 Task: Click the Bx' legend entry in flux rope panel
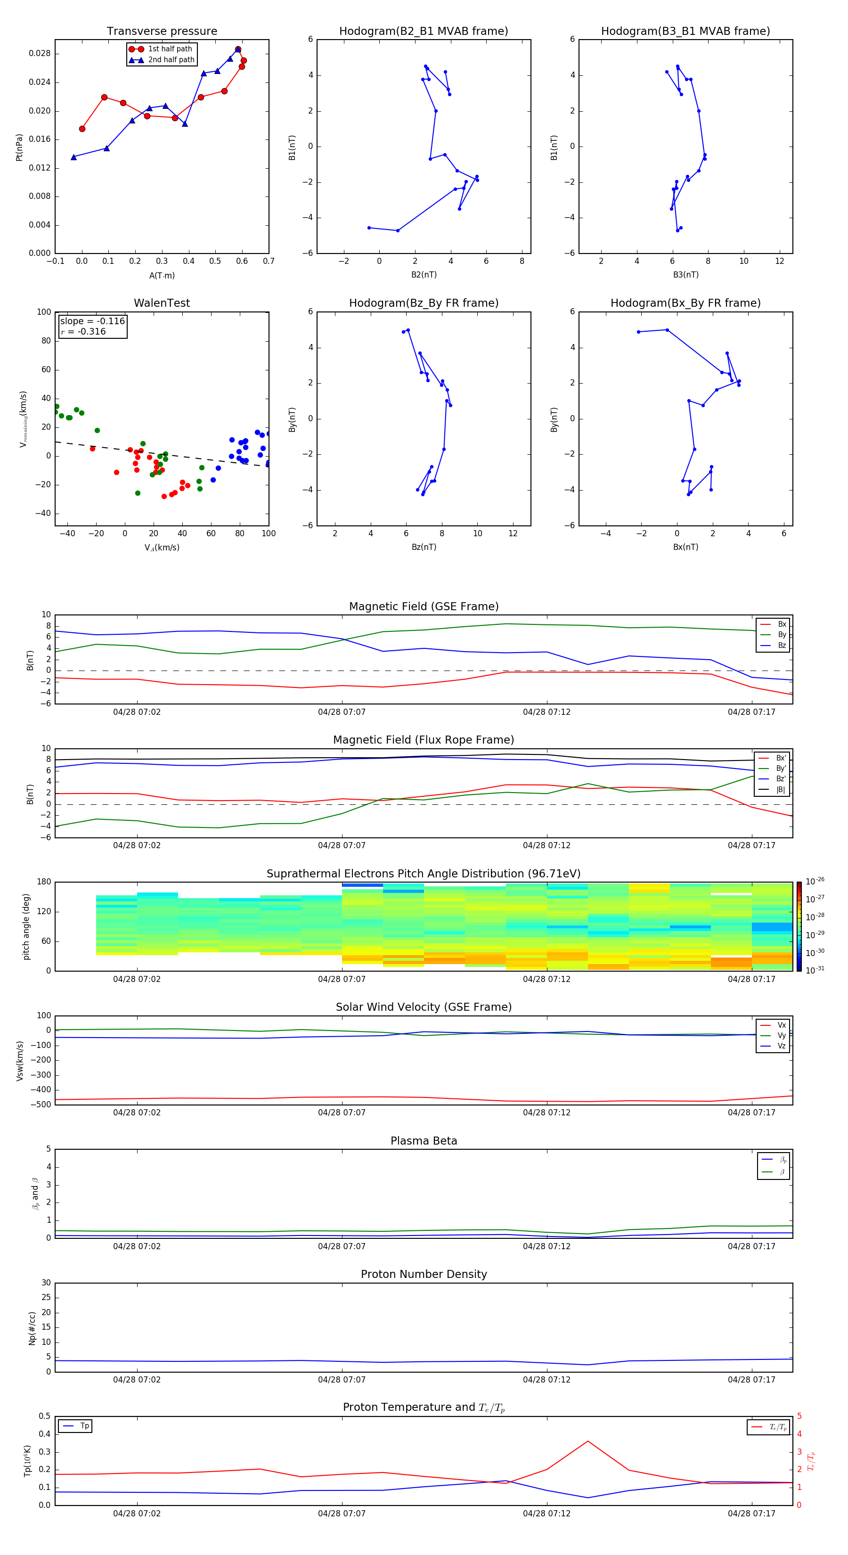[773, 758]
